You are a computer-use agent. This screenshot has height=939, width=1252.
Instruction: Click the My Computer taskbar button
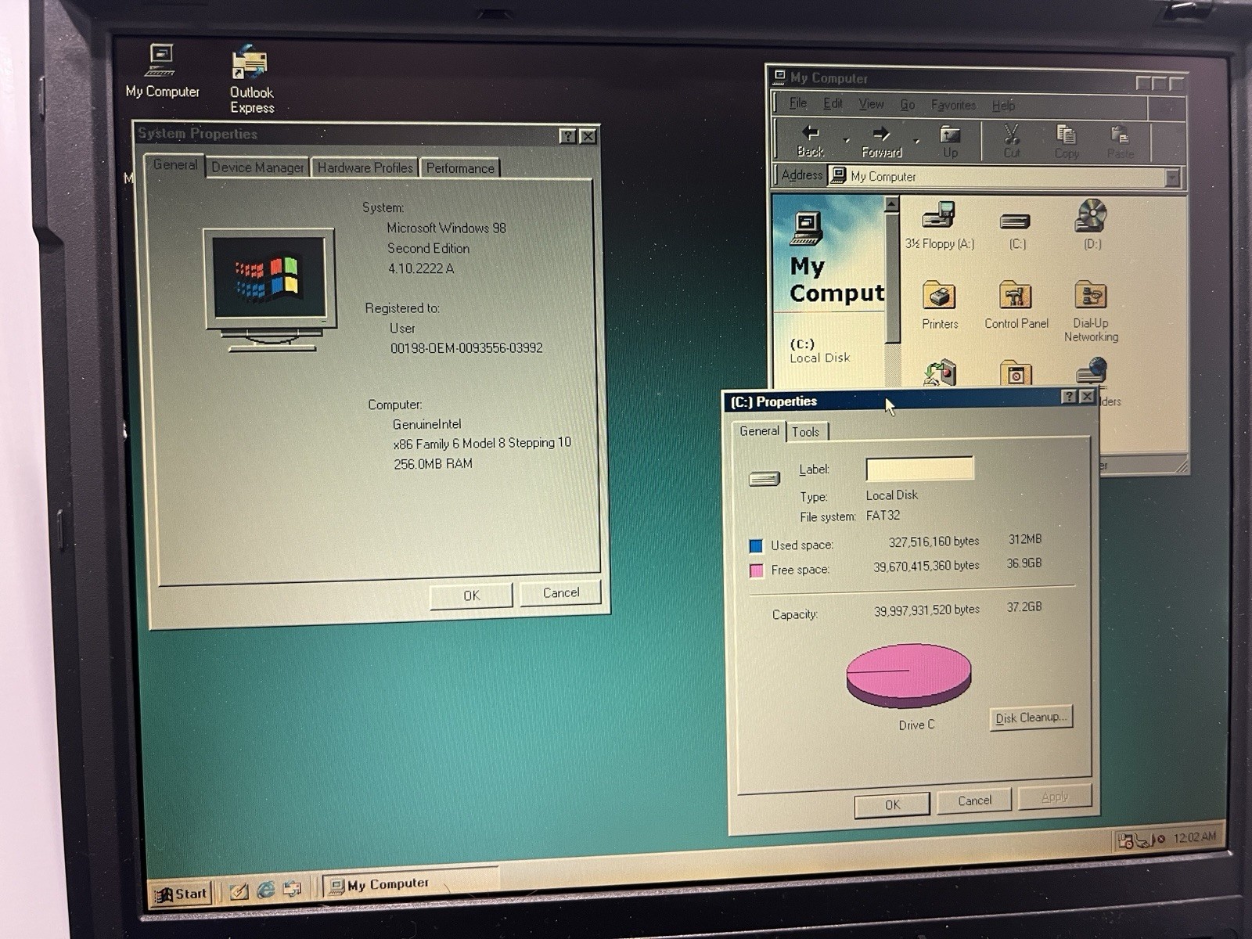pos(410,884)
